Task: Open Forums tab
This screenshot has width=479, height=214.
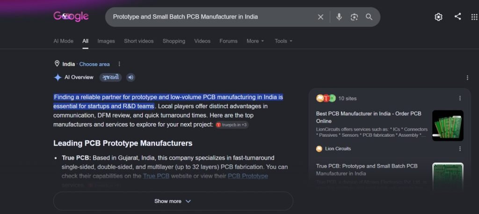Action: [x=228, y=41]
